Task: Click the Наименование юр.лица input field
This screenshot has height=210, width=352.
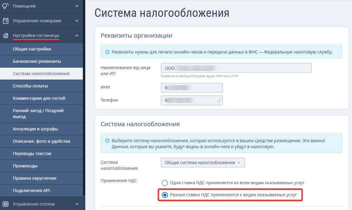Action: [x=236, y=68]
